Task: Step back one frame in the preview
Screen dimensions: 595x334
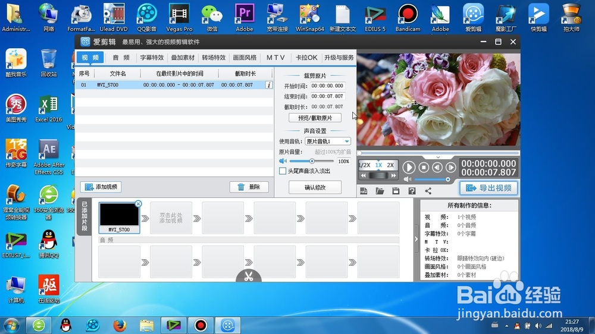Action: click(437, 167)
